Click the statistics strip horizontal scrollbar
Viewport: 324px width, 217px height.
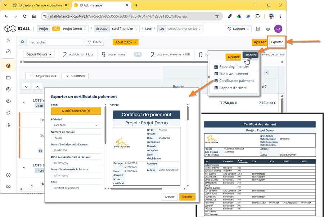[116, 62]
